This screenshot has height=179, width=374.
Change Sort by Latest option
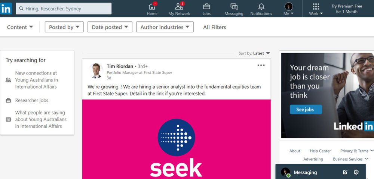(x=261, y=53)
